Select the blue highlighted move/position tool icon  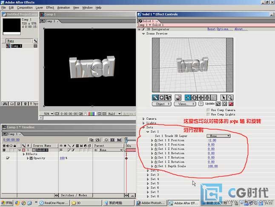pyautogui.click(x=188, y=97)
